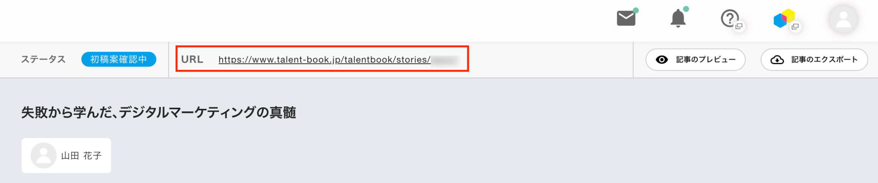878x183 pixels.
Task: Click the external-link badge on hexagon icon
Action: (x=795, y=26)
